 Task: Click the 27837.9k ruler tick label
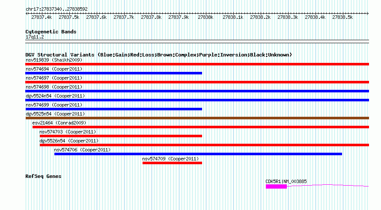(x=179, y=17)
